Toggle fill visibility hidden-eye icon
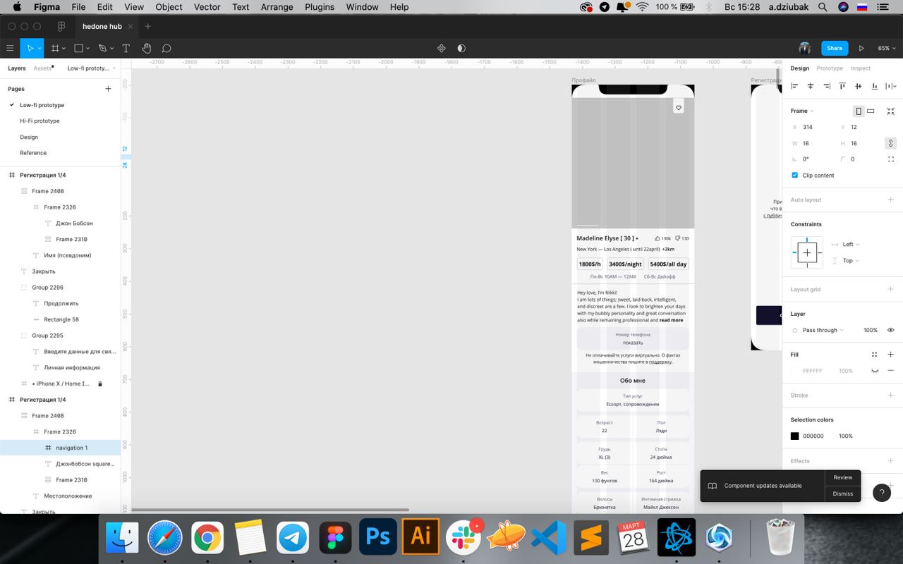This screenshot has width=903, height=564. click(x=875, y=371)
